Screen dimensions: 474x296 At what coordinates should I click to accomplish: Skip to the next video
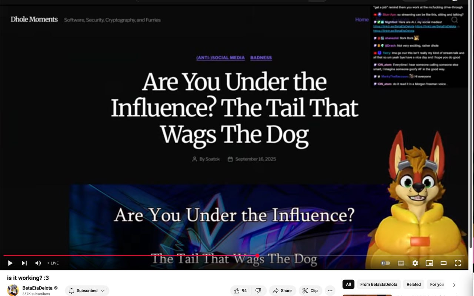(24, 263)
